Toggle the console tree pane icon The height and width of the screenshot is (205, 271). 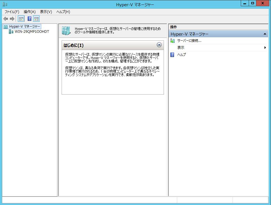[x=21, y=19]
